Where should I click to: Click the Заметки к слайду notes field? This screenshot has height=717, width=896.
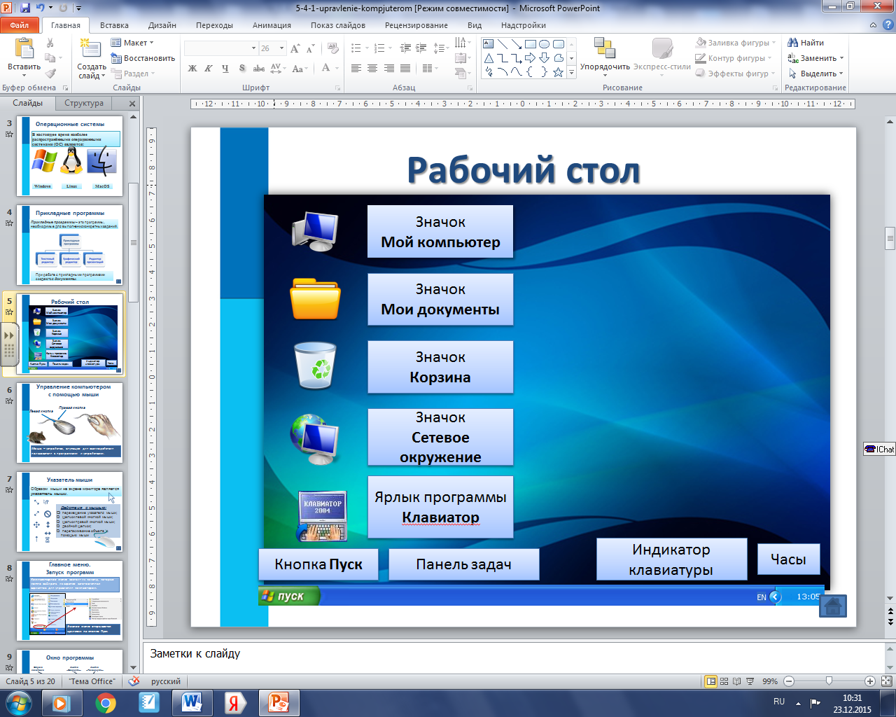(514, 657)
